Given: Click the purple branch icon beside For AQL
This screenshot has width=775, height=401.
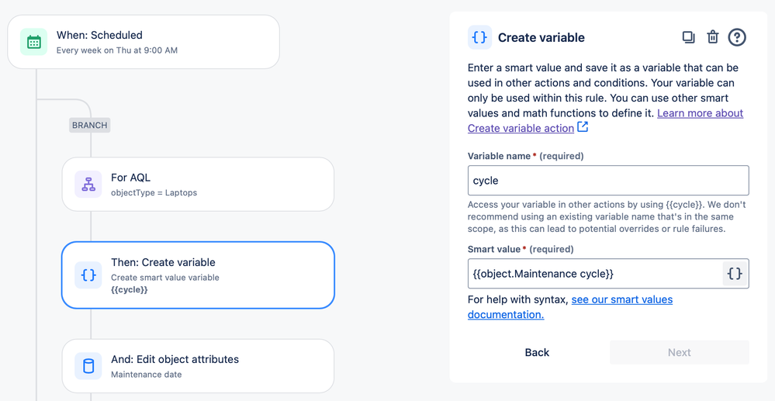Looking at the screenshot, I should [x=88, y=185].
